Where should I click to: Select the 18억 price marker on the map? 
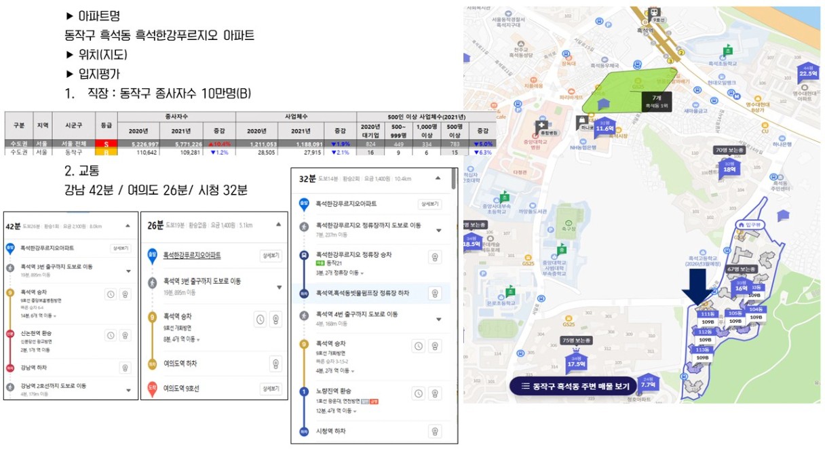pos(729,168)
